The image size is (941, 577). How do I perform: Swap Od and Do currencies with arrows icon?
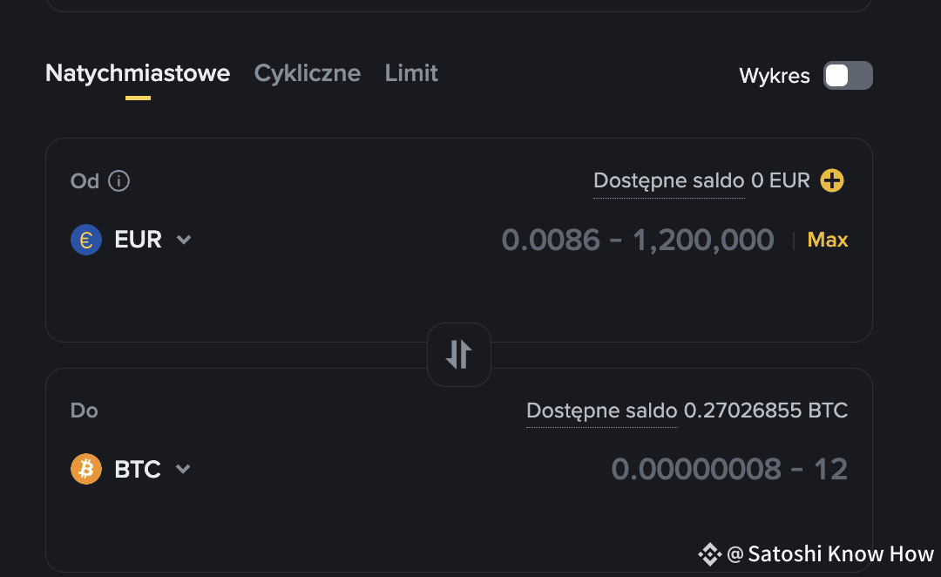[459, 354]
